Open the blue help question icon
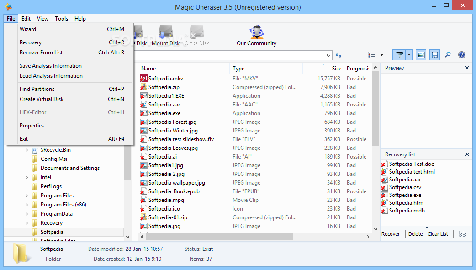Viewport: 476px width, 270px height. [462, 55]
